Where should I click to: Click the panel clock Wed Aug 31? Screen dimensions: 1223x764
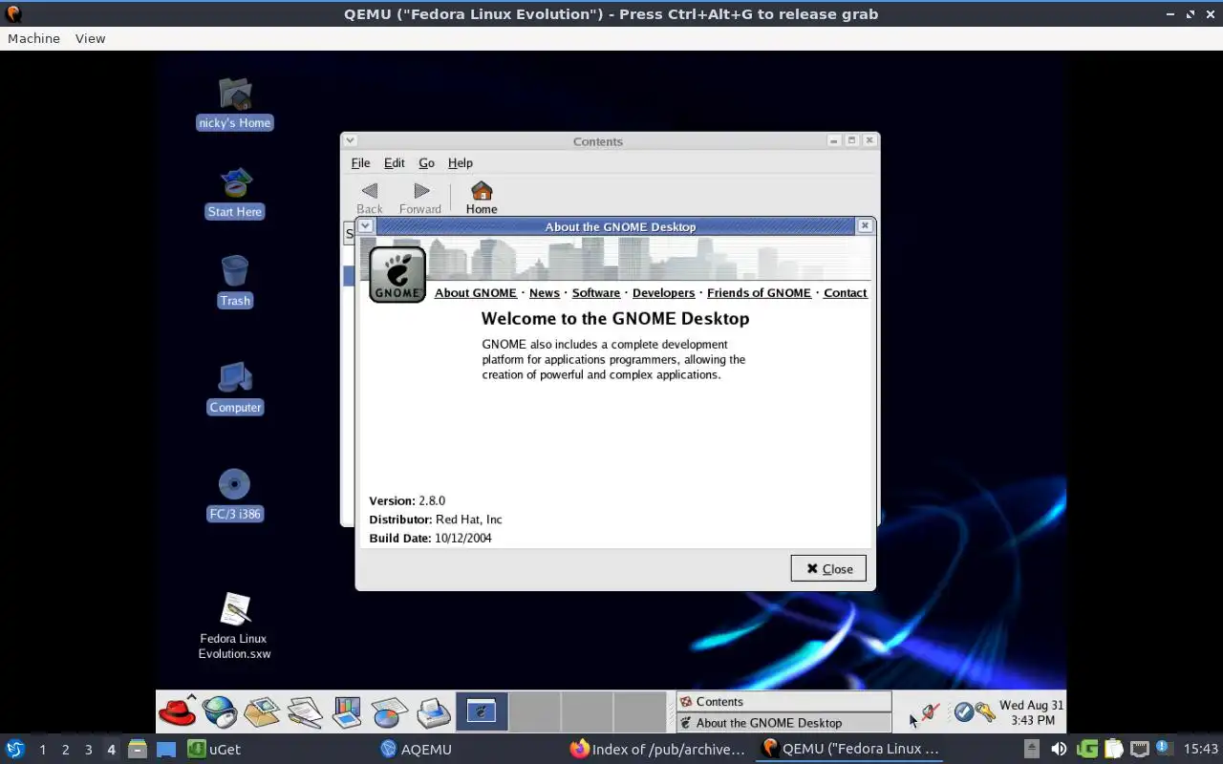click(x=1031, y=712)
